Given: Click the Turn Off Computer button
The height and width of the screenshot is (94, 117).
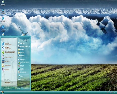Looking at the screenshot, I should click(x=25, y=88).
